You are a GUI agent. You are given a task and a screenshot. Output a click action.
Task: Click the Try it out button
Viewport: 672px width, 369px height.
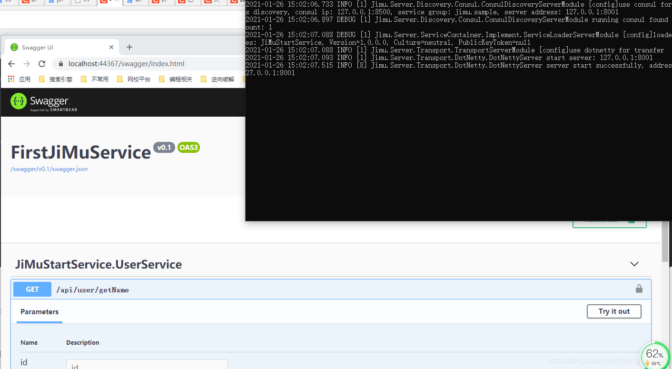pyautogui.click(x=614, y=311)
